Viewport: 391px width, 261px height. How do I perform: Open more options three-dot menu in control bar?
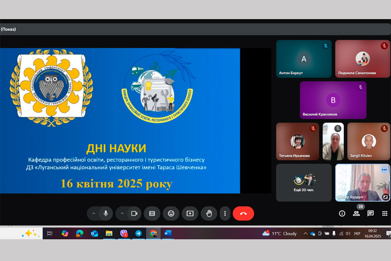click(225, 213)
